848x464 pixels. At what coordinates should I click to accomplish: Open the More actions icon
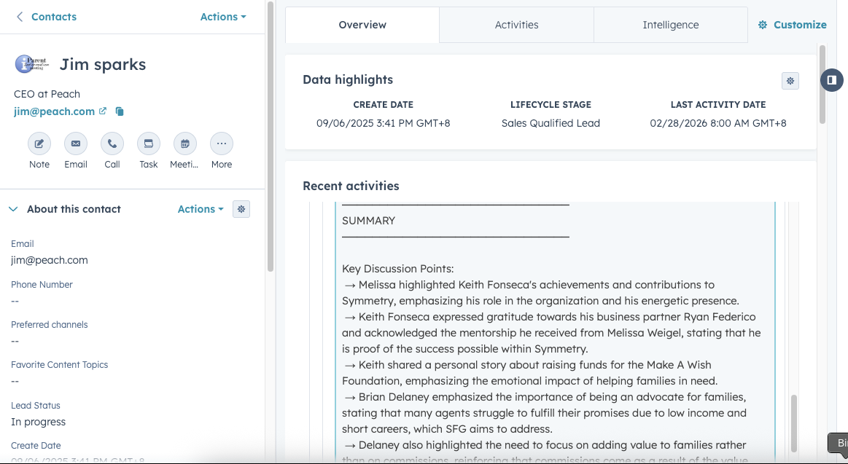221,143
